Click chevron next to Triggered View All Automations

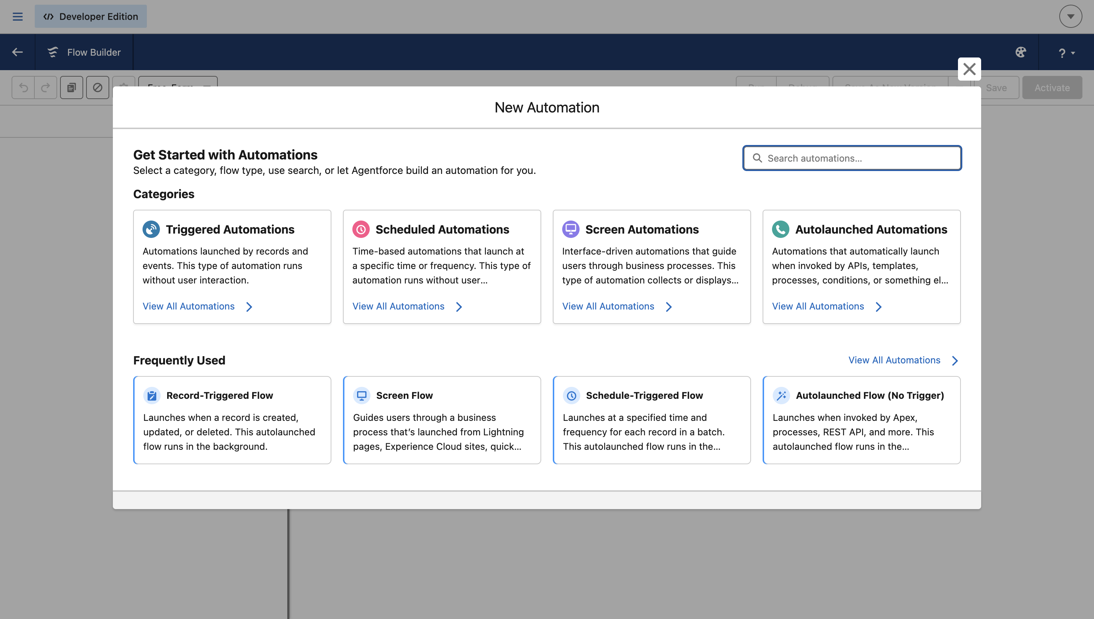[249, 307]
